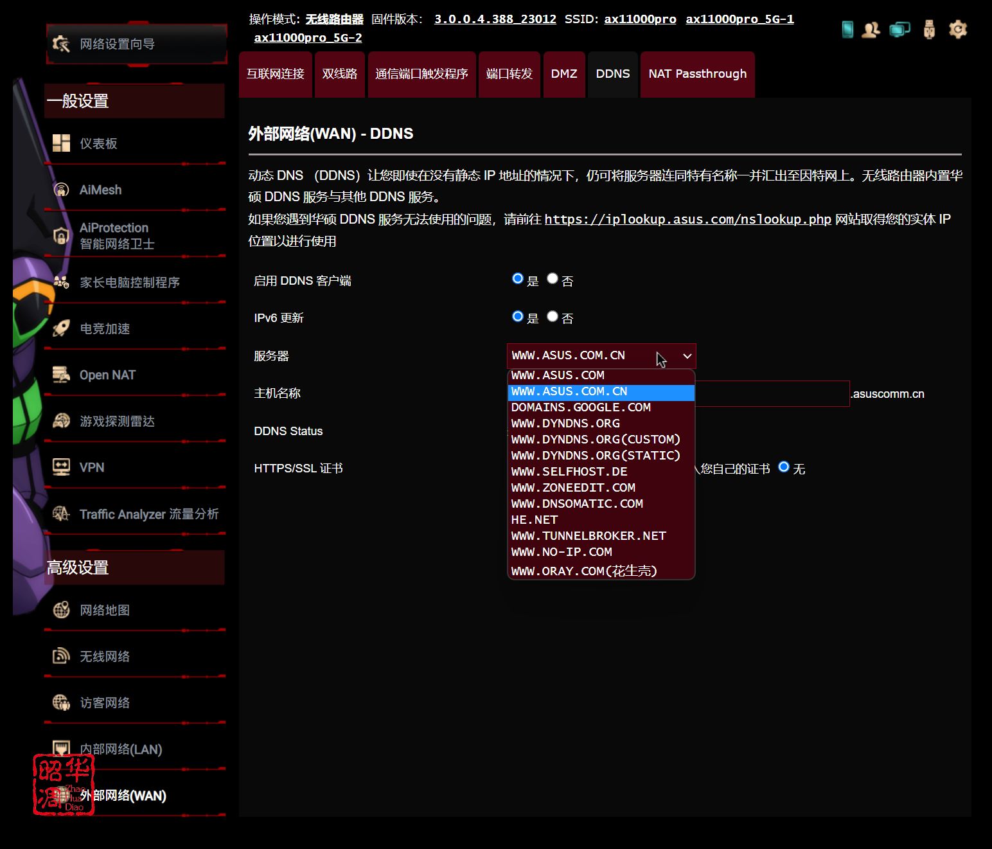Choose highlighted WWW.ASUS.COM.CN option
This screenshot has height=849, width=992.
(x=601, y=391)
